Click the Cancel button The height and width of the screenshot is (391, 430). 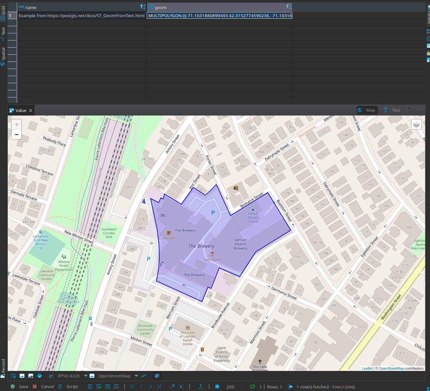(43, 386)
